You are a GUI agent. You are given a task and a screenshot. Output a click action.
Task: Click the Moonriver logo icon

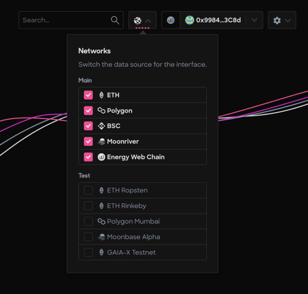[101, 142]
